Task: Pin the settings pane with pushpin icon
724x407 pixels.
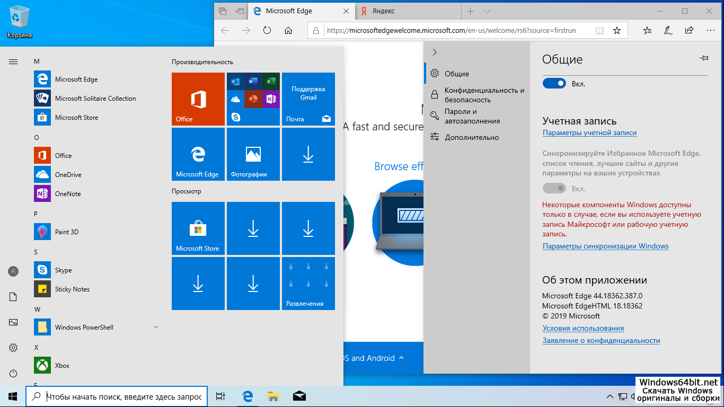Action: [x=704, y=58]
